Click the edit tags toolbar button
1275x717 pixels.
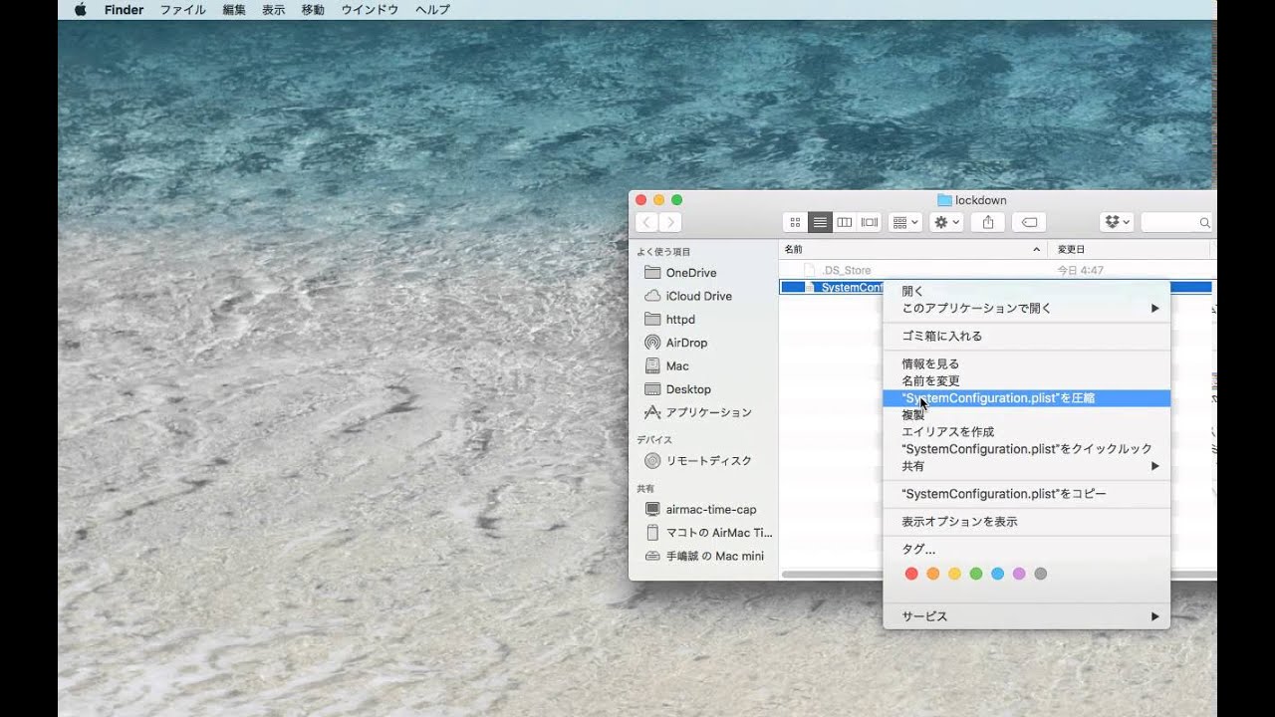pos(1029,222)
